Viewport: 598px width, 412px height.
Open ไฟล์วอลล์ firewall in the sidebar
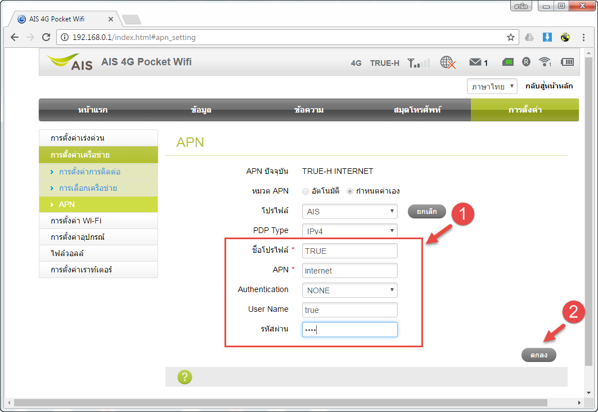(x=98, y=253)
